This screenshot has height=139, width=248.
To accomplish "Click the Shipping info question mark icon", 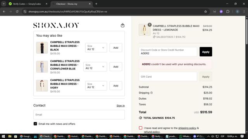I will click(x=152, y=93).
